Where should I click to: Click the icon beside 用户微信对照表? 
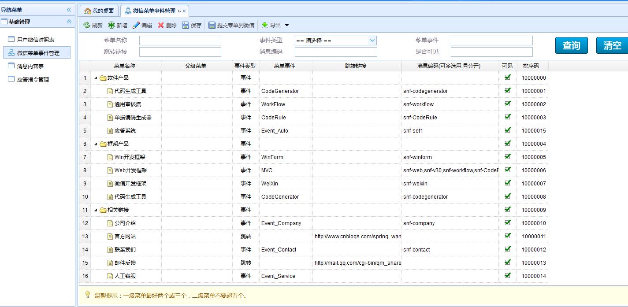tap(11, 39)
